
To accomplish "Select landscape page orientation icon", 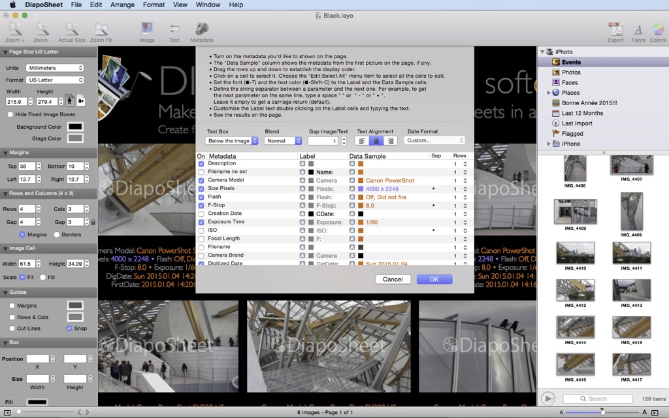I will pyautogui.click(x=80, y=101).
